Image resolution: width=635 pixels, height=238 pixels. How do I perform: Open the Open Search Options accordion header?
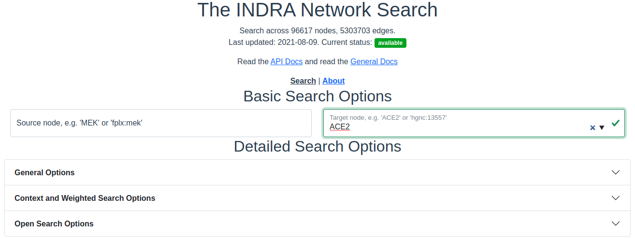[x=317, y=224]
